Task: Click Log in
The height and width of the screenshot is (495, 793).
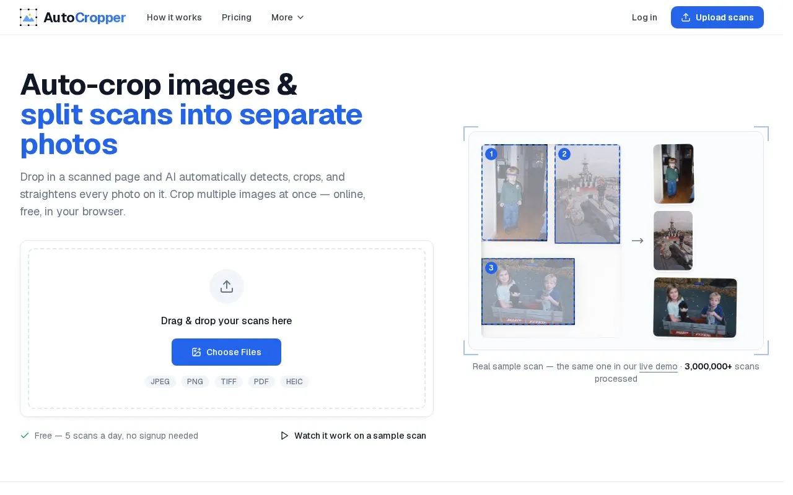Action: pyautogui.click(x=644, y=17)
